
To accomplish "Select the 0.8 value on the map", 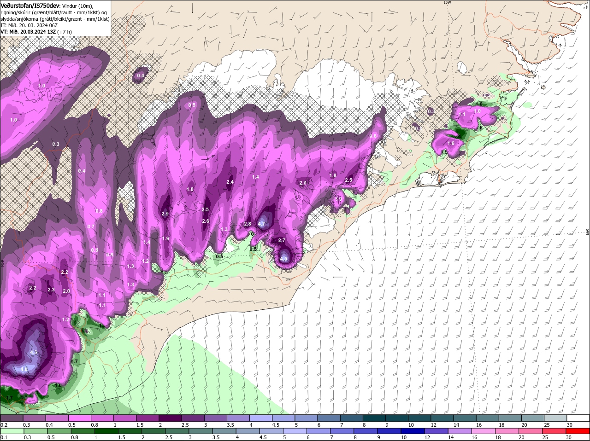I will tap(99, 211).
